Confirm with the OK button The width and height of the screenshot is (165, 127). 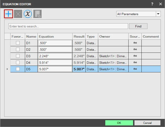tap(119, 123)
